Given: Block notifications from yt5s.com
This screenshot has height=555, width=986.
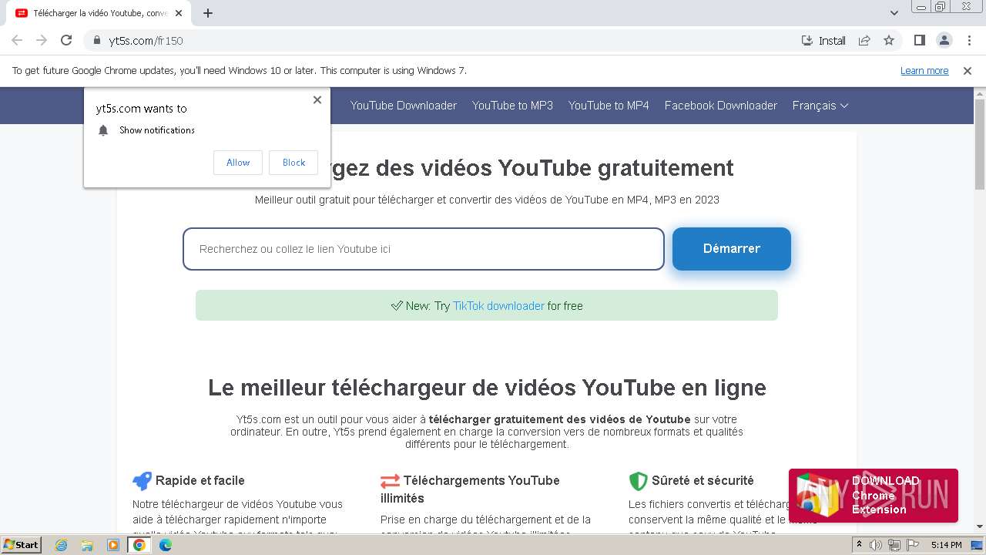Looking at the screenshot, I should pyautogui.click(x=293, y=163).
